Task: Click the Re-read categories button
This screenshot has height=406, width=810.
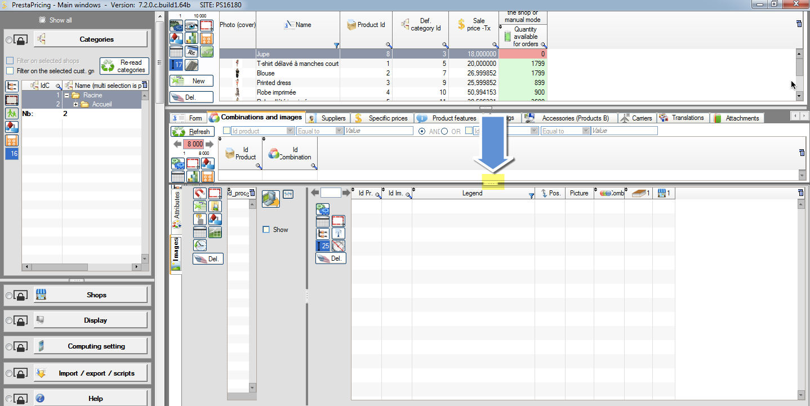Action: coord(124,66)
